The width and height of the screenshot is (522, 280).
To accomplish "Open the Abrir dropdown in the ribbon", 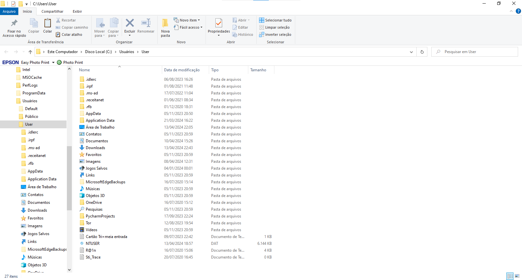I will coord(241,20).
